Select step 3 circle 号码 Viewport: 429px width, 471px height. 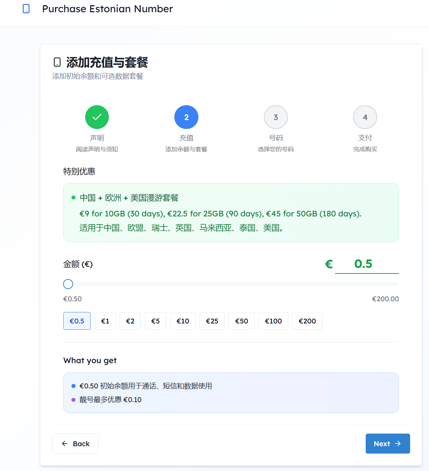pyautogui.click(x=276, y=117)
